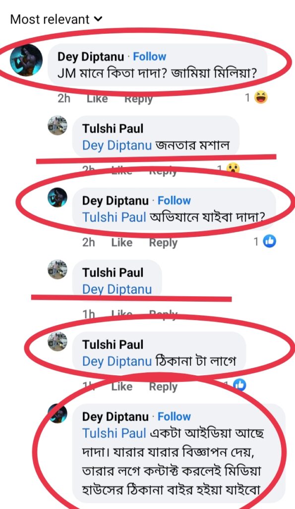Image resolution: width=295 pixels, height=509 pixels.
Task: Like the ঠিকানা টা লাগে comment
Action: coord(122,387)
